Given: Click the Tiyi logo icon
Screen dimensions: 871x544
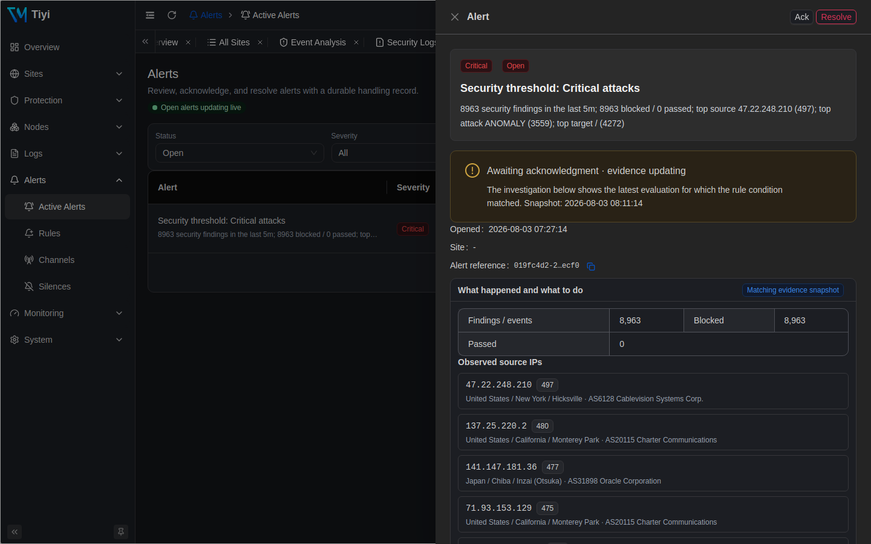Looking at the screenshot, I should [17, 15].
